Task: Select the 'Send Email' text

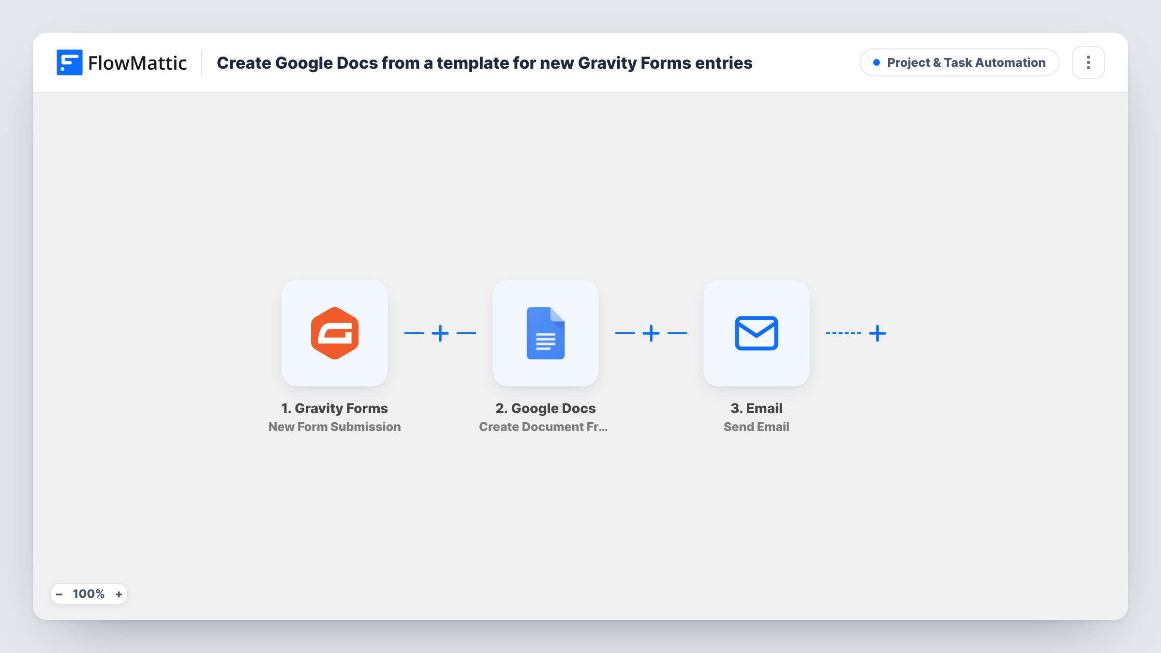Action: click(756, 427)
